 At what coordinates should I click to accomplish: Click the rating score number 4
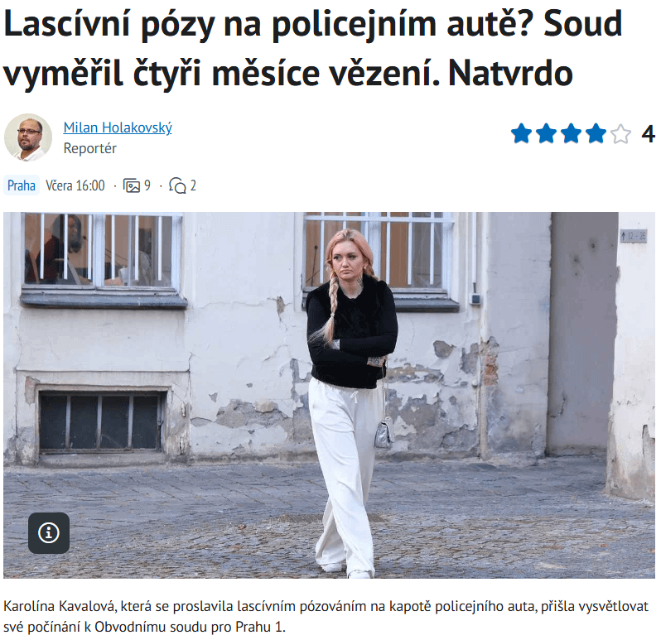pyautogui.click(x=648, y=134)
